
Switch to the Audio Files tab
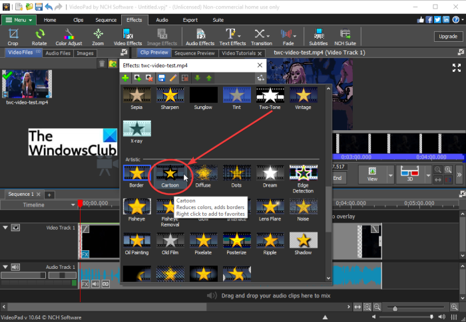point(58,53)
